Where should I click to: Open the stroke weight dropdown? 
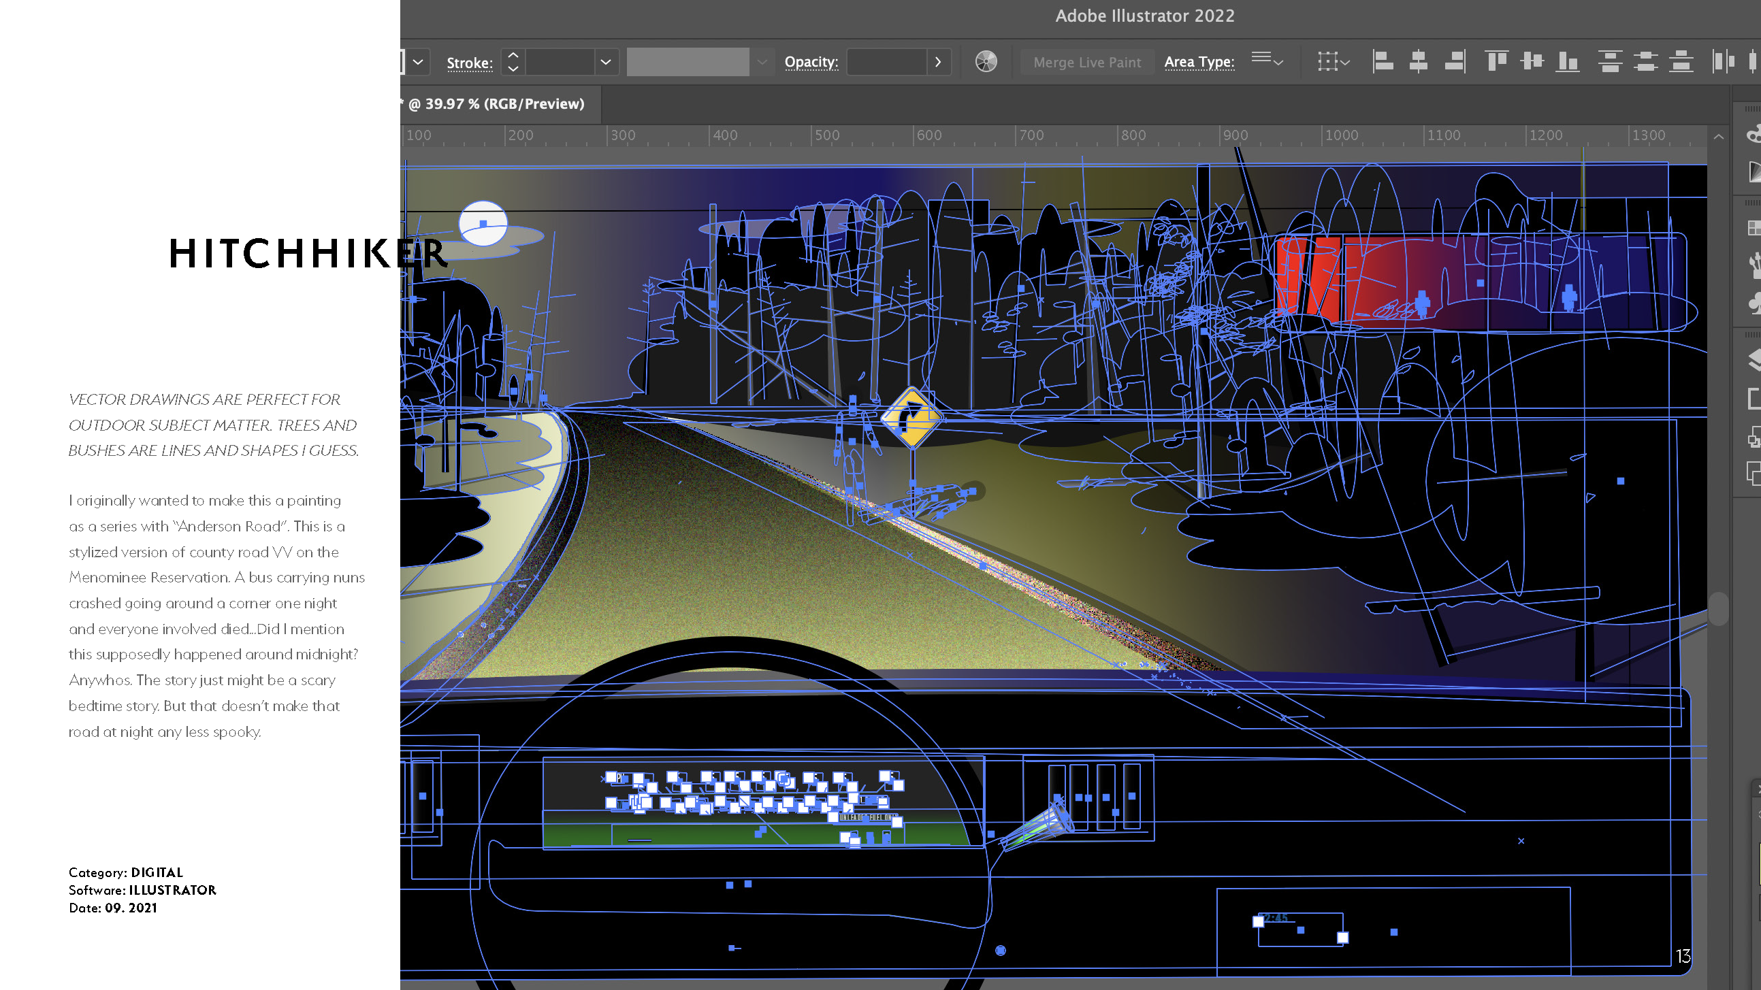[606, 62]
